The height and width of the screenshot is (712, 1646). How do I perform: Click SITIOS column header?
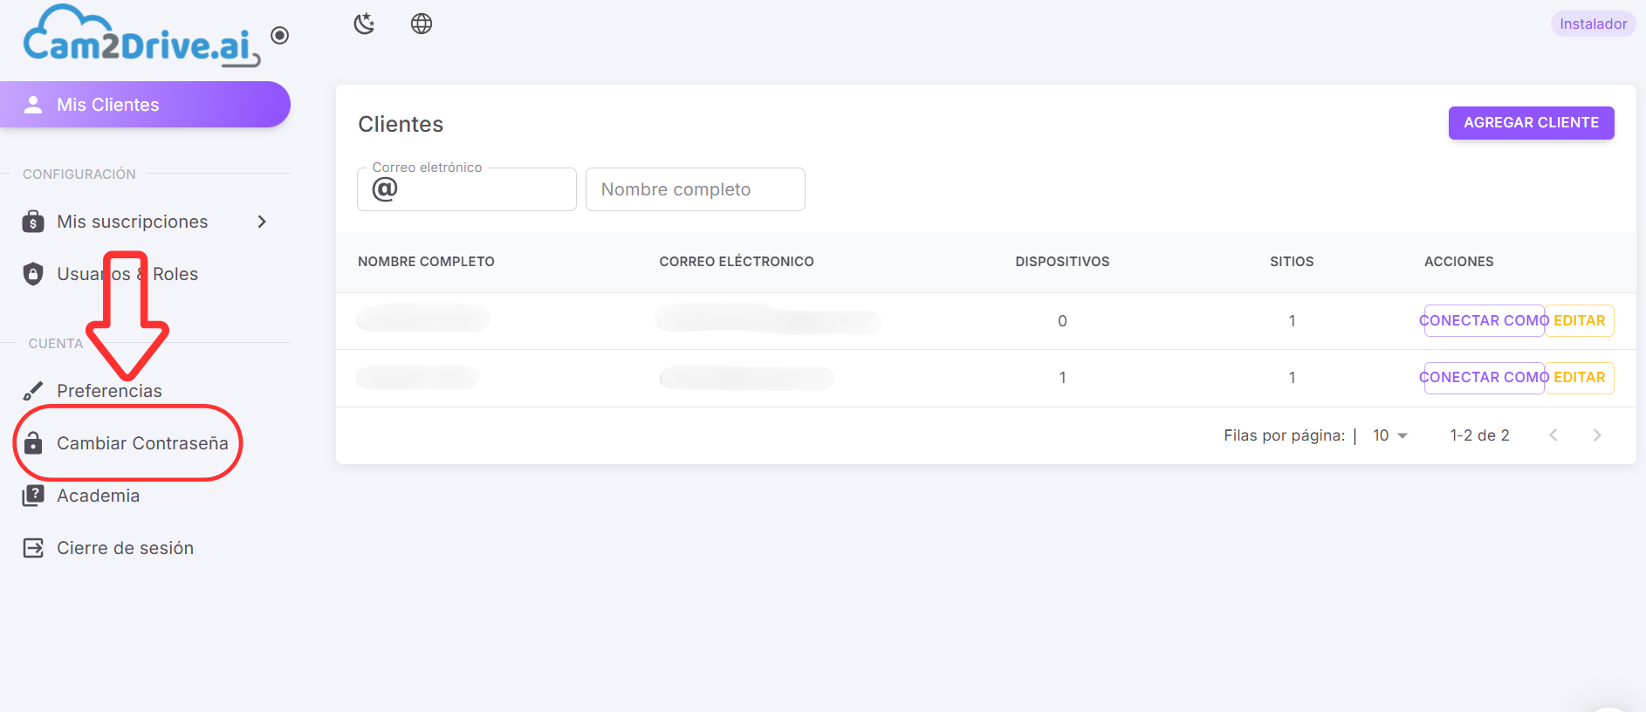[x=1292, y=262]
